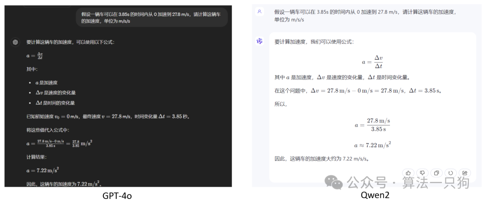Regenerate the Qwen2 response
The height and width of the screenshot is (202, 485).
coord(450,173)
